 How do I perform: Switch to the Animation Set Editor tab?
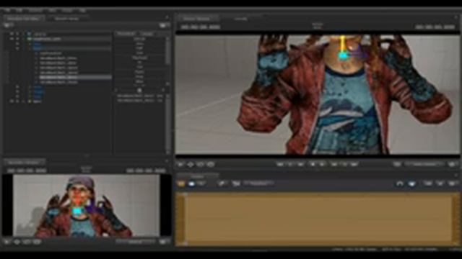(24, 19)
